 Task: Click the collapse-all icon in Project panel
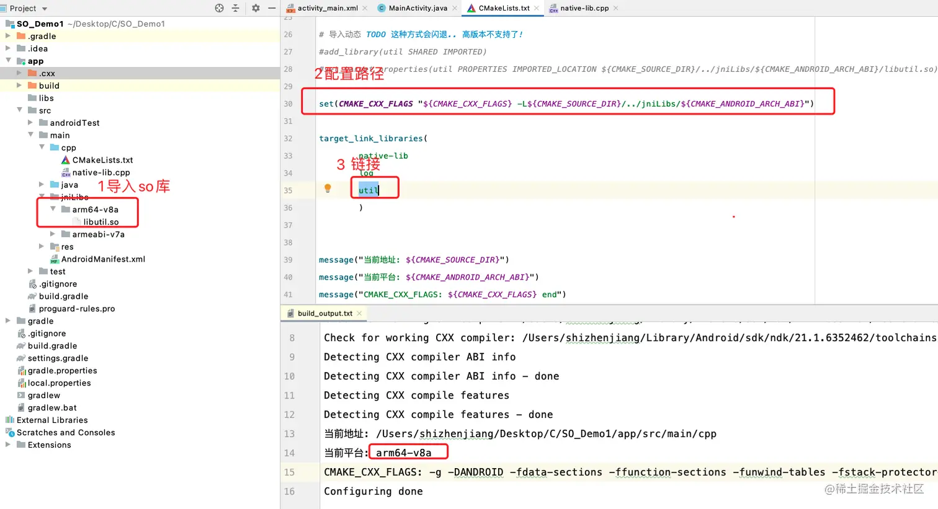click(x=236, y=8)
